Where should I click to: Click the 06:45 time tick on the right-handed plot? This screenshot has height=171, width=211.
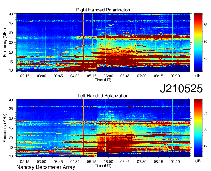[x=125, y=76]
